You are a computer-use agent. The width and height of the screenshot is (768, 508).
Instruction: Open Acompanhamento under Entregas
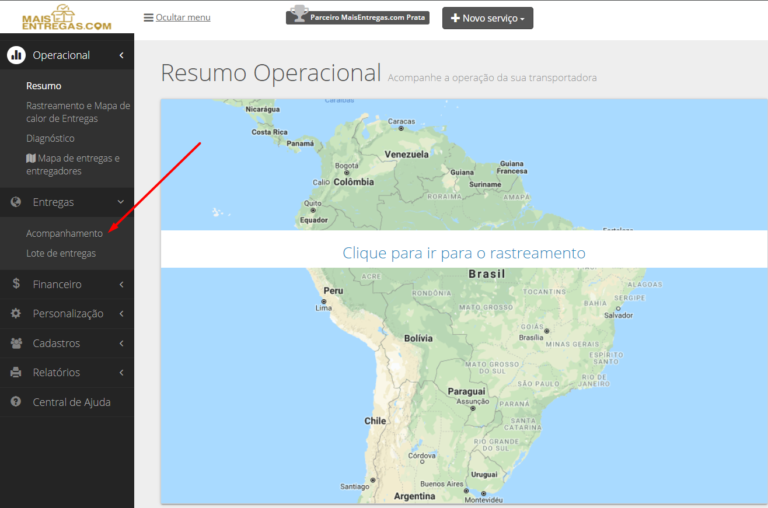[x=64, y=233]
